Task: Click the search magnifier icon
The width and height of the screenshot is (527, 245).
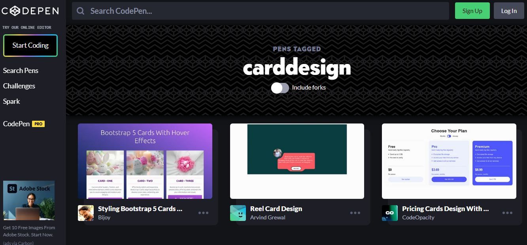Action: pos(80,11)
